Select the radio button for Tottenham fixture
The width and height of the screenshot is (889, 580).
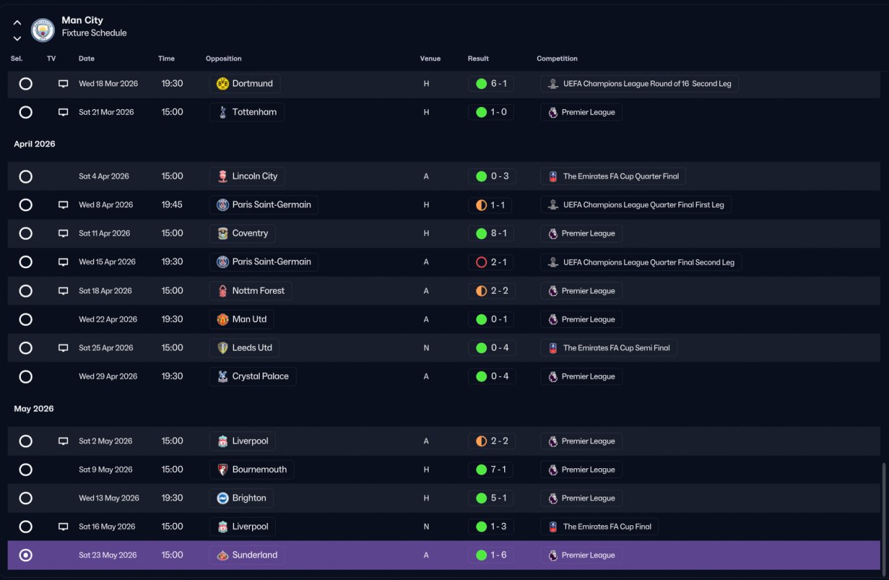click(x=26, y=112)
